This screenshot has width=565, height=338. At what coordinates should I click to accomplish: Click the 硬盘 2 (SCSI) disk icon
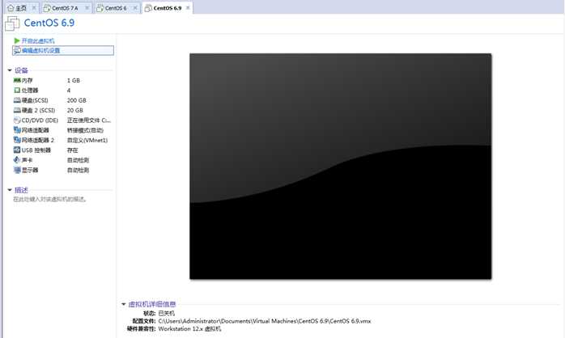coord(17,110)
